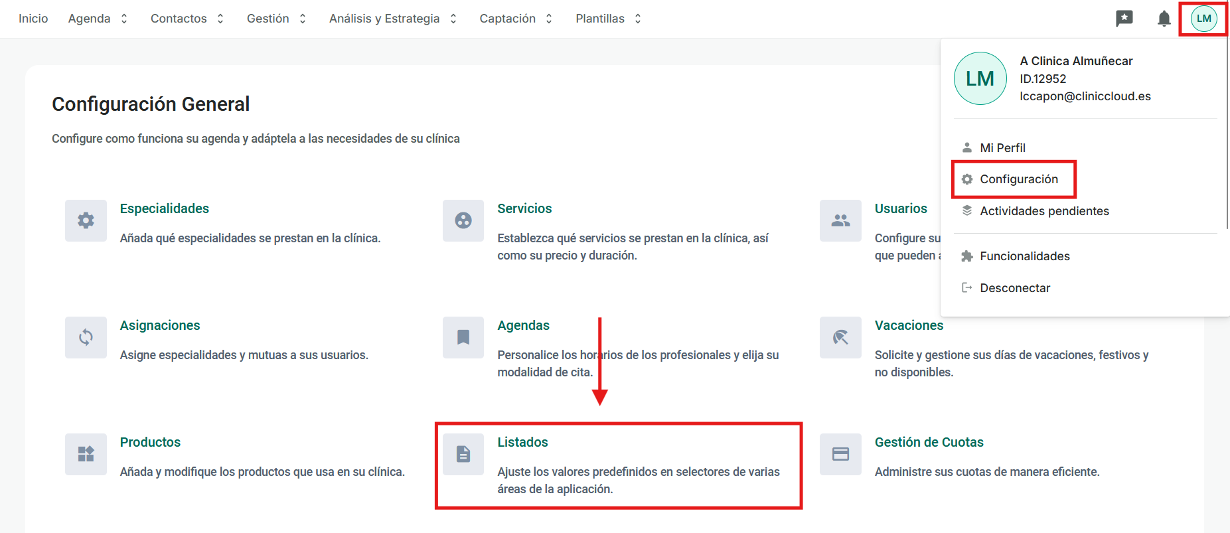Screen dimensions: 1230x533
Task: Click the Gestión de Cuotas card icon
Action: point(840,454)
